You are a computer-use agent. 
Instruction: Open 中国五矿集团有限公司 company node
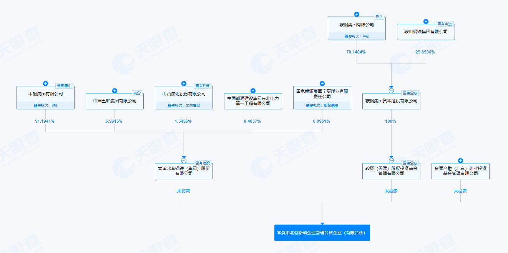(x=115, y=101)
